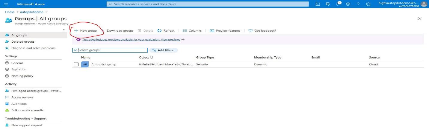Open Naming policy settings
Image resolution: width=429 pixels, height=136 pixels.
[x=22, y=76]
